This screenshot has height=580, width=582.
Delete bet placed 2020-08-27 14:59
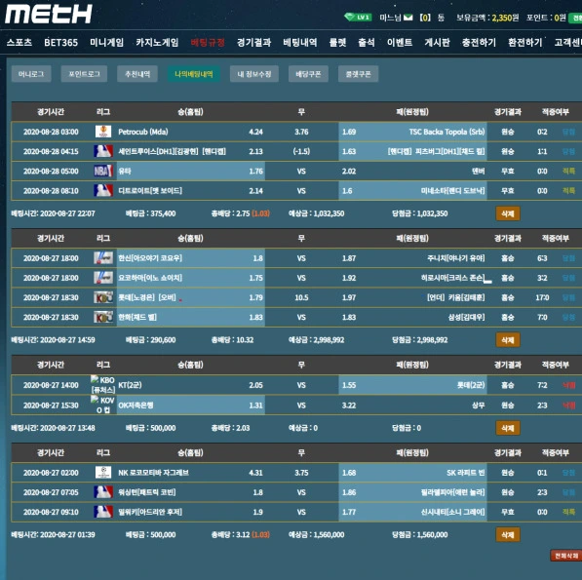(508, 339)
